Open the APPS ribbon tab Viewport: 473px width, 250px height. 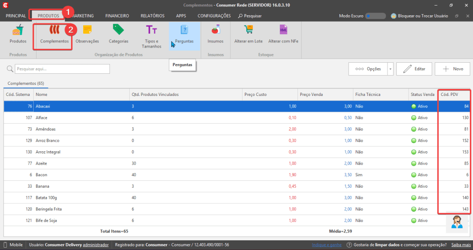[181, 16]
